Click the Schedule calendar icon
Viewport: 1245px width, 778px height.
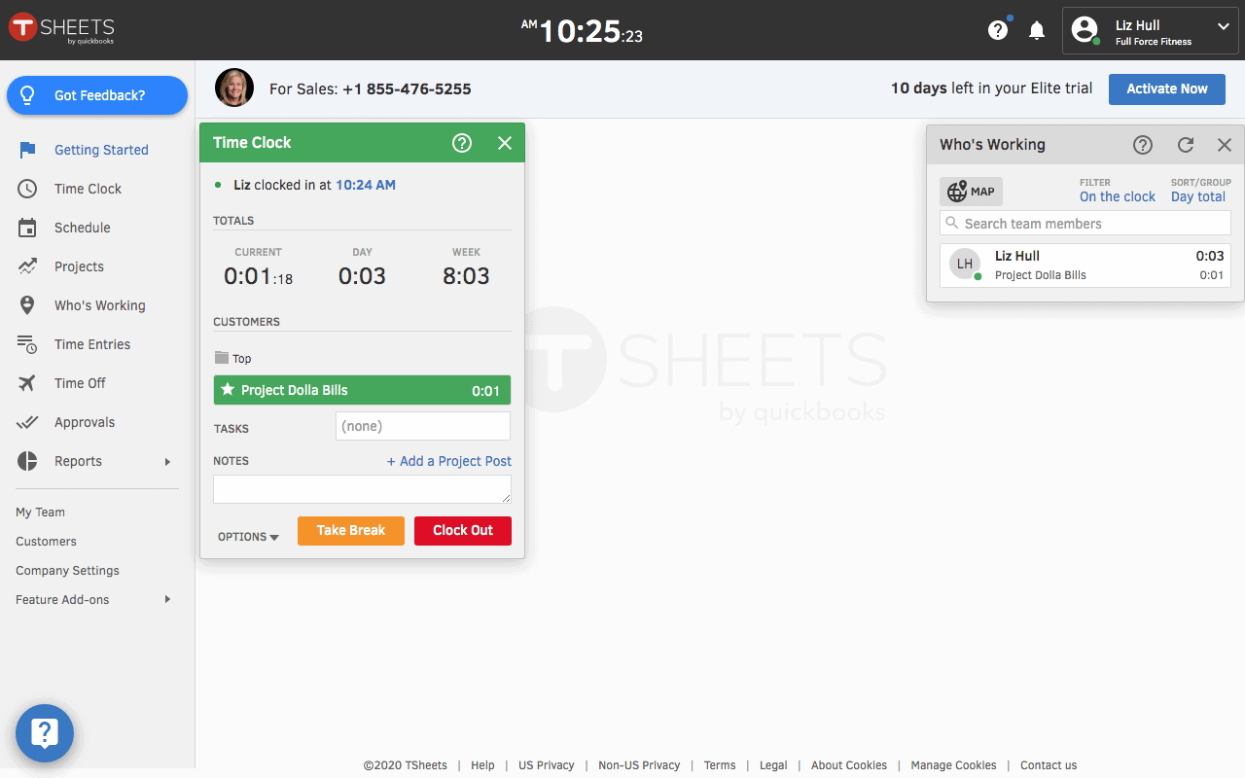point(27,228)
